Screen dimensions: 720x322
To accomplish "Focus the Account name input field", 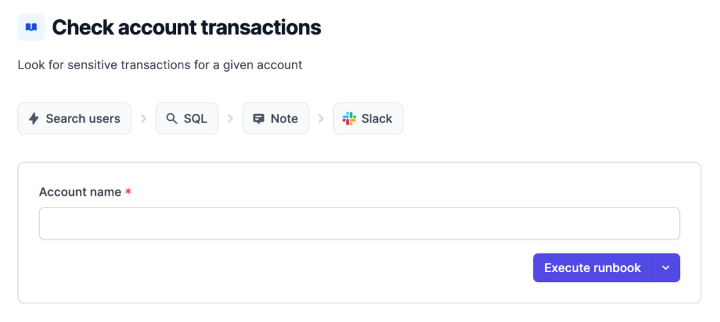I will [359, 224].
